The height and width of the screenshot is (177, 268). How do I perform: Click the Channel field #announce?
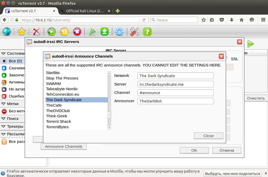tap(175, 93)
